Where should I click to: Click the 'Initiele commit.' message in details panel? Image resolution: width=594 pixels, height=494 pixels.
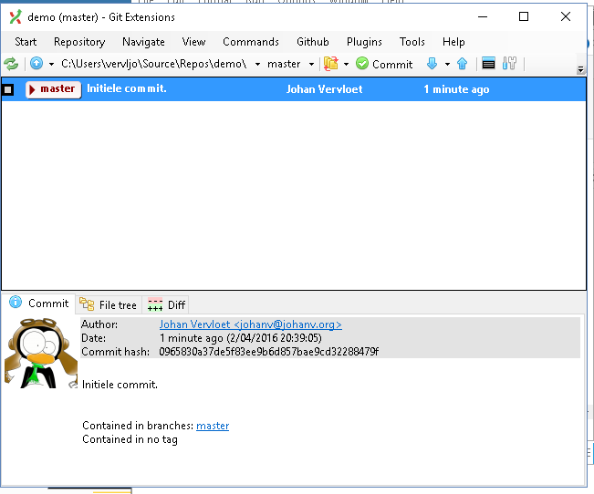(x=120, y=385)
